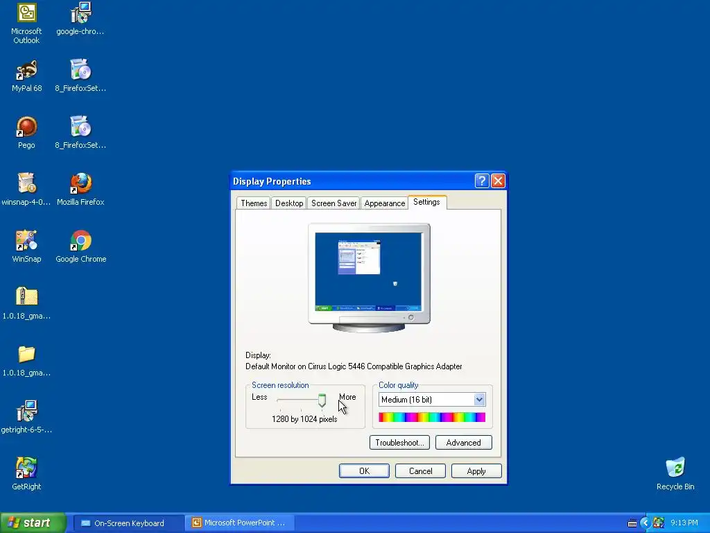Click the keyboard icon in the system tray

click(x=632, y=523)
